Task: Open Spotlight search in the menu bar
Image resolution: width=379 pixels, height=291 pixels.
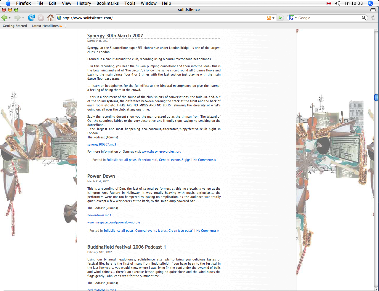Action: point(370,3)
